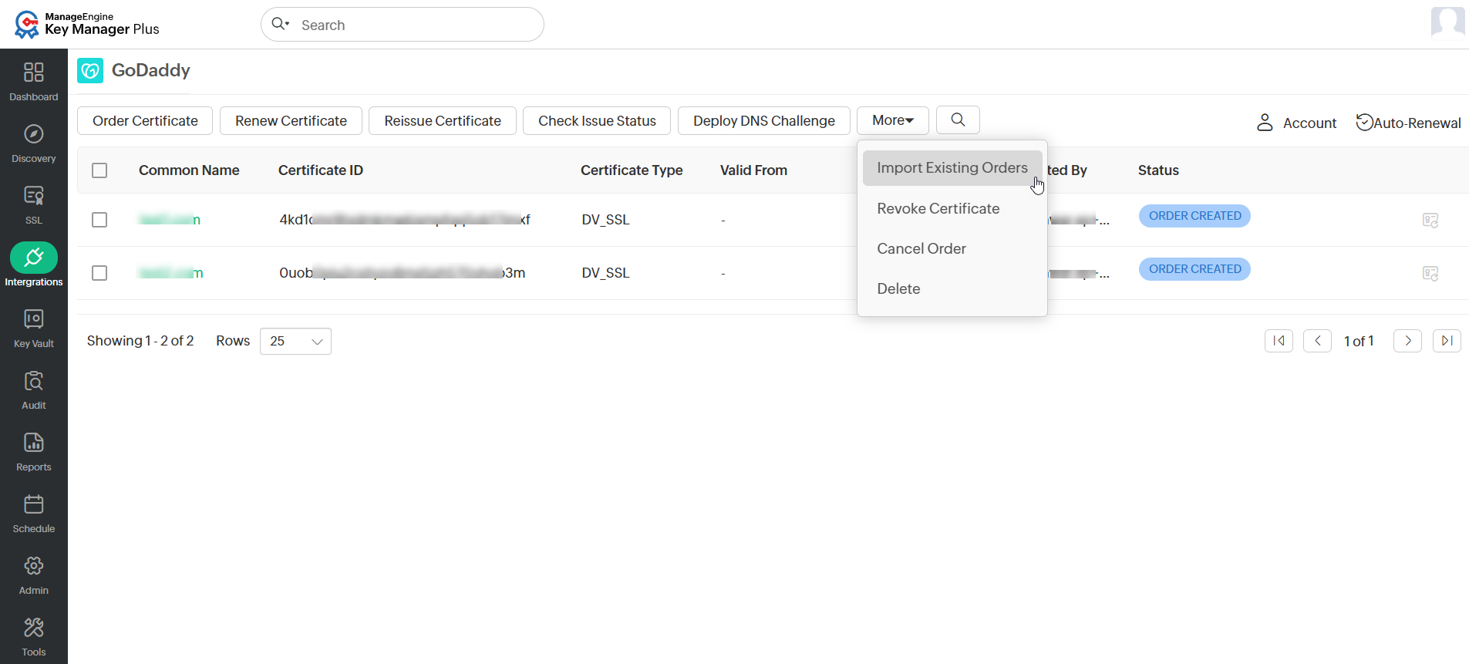Click the certificate ID starting with 4kd1
Screen dimensions: 1469x664
(x=405, y=220)
